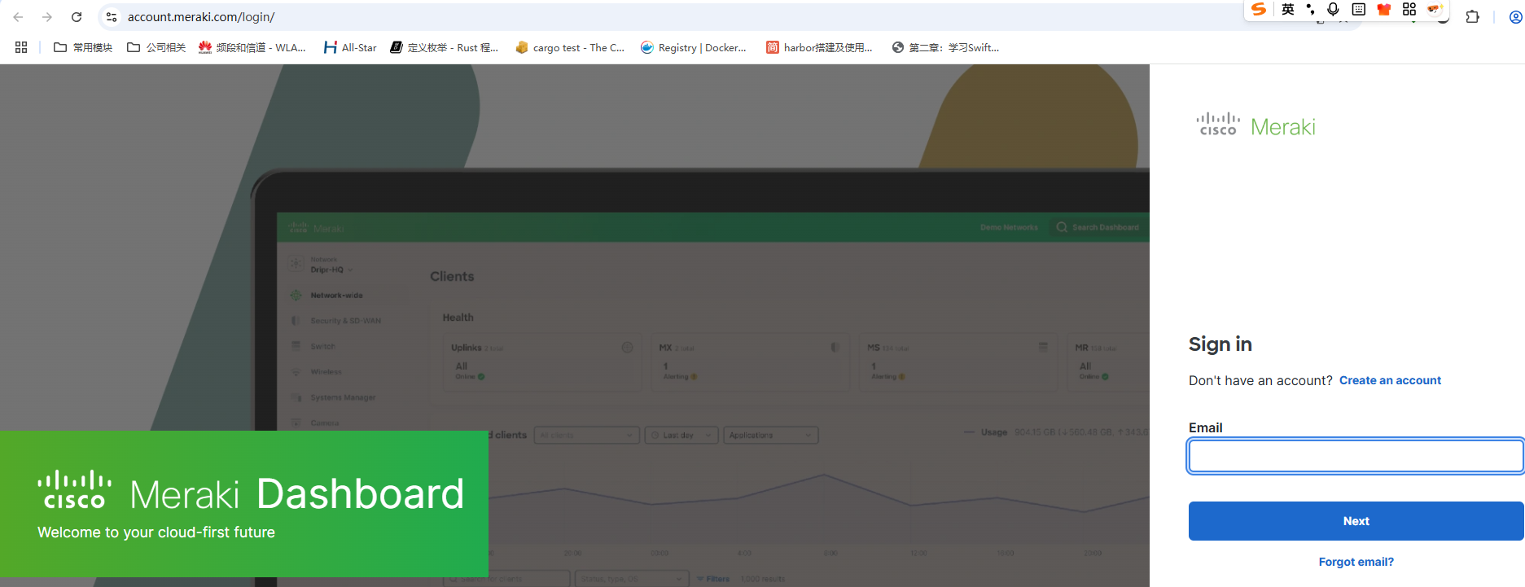Viewport: 1525px width, 587px height.
Task: Open site information icon in address bar
Action: 112,17
